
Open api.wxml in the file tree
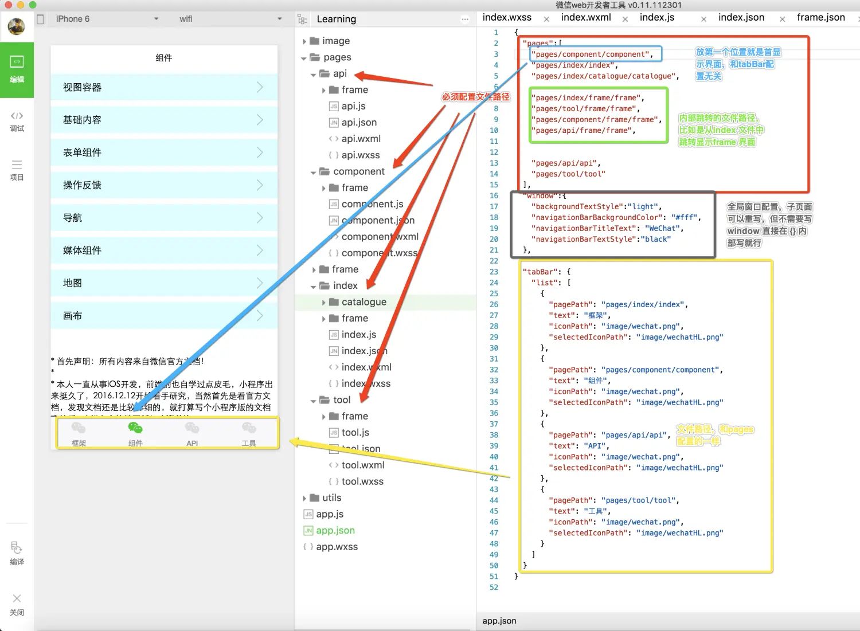click(361, 139)
